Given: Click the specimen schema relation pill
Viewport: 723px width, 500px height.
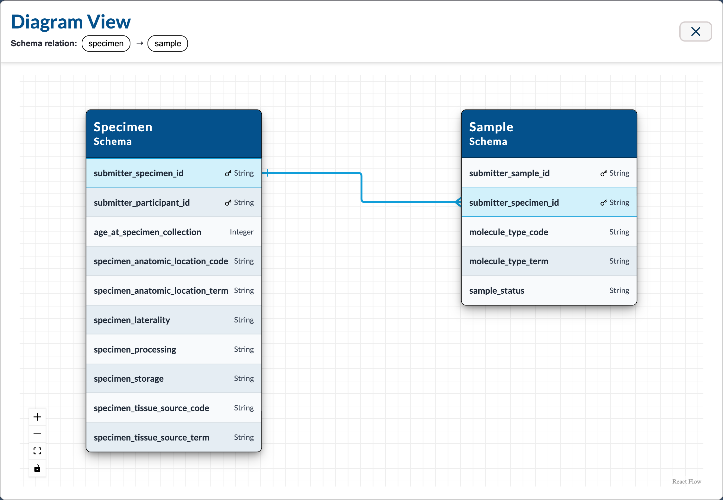Looking at the screenshot, I should 106,43.
